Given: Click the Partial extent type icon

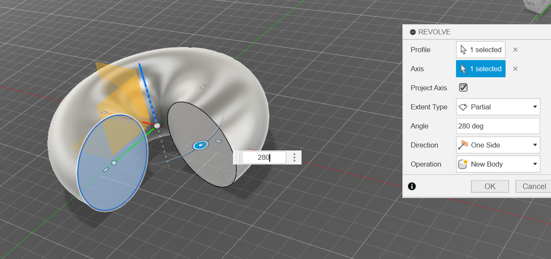Looking at the screenshot, I should pyautogui.click(x=463, y=107).
